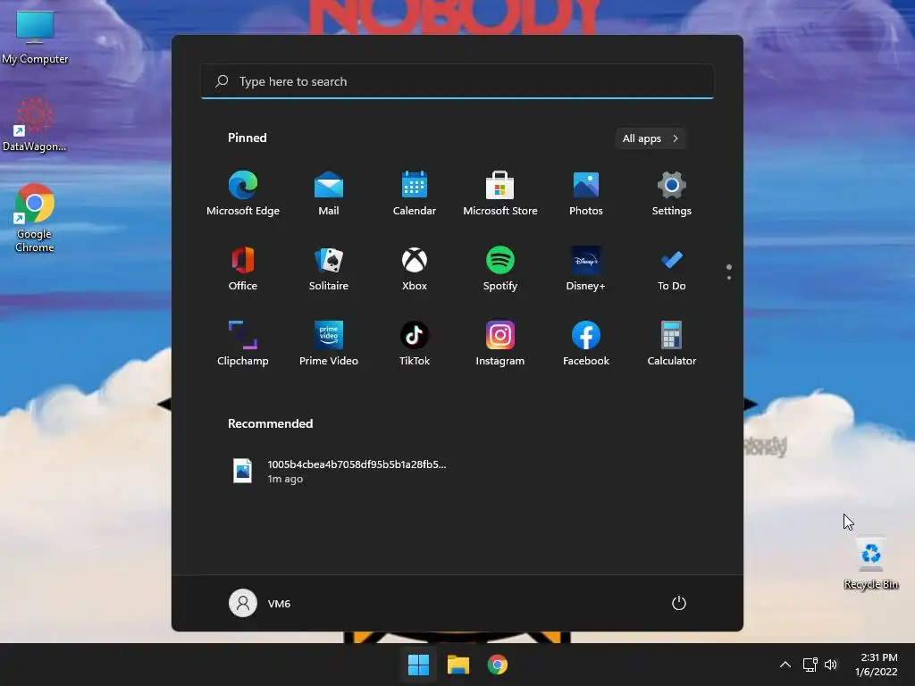915x686 pixels.
Task: Launch the Office app
Action: [243, 269]
